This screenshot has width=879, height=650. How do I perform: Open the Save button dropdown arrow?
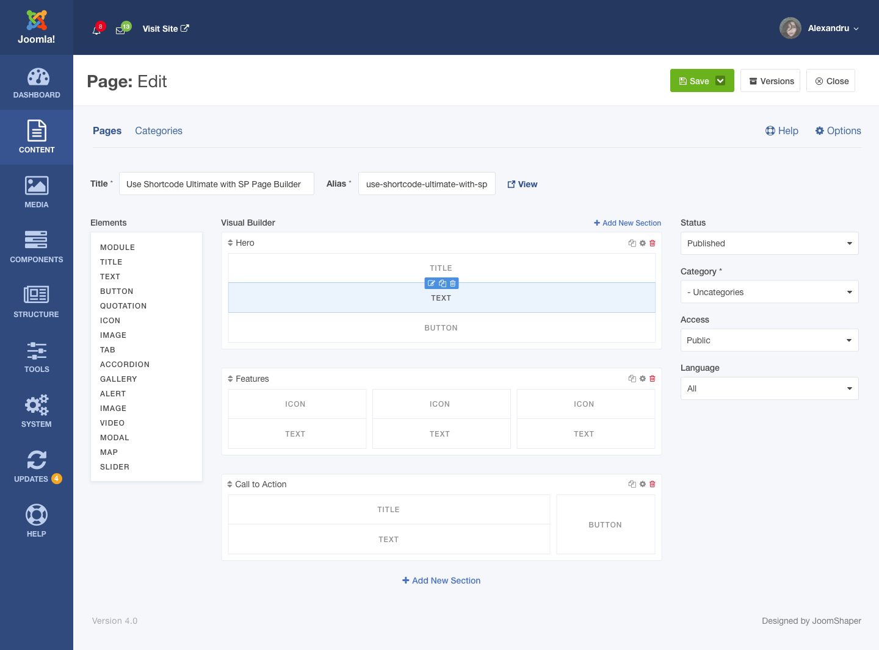[720, 81]
